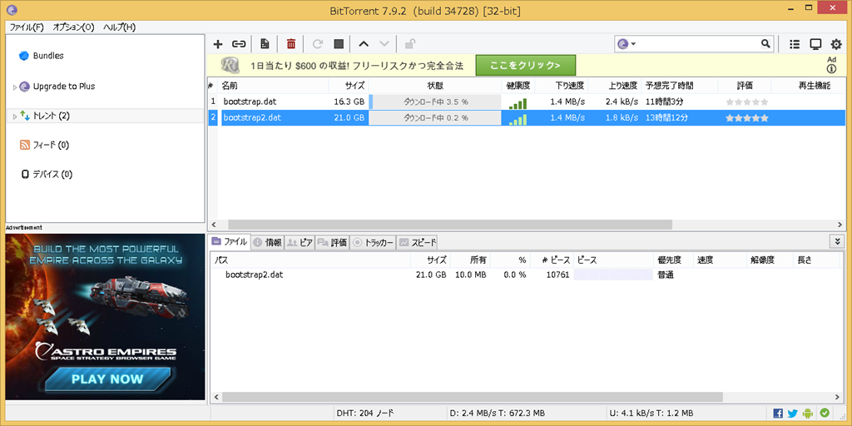Image resolution: width=852 pixels, height=426 pixels.
Task: Click the Twitter icon in status bar
Action: coord(792,413)
